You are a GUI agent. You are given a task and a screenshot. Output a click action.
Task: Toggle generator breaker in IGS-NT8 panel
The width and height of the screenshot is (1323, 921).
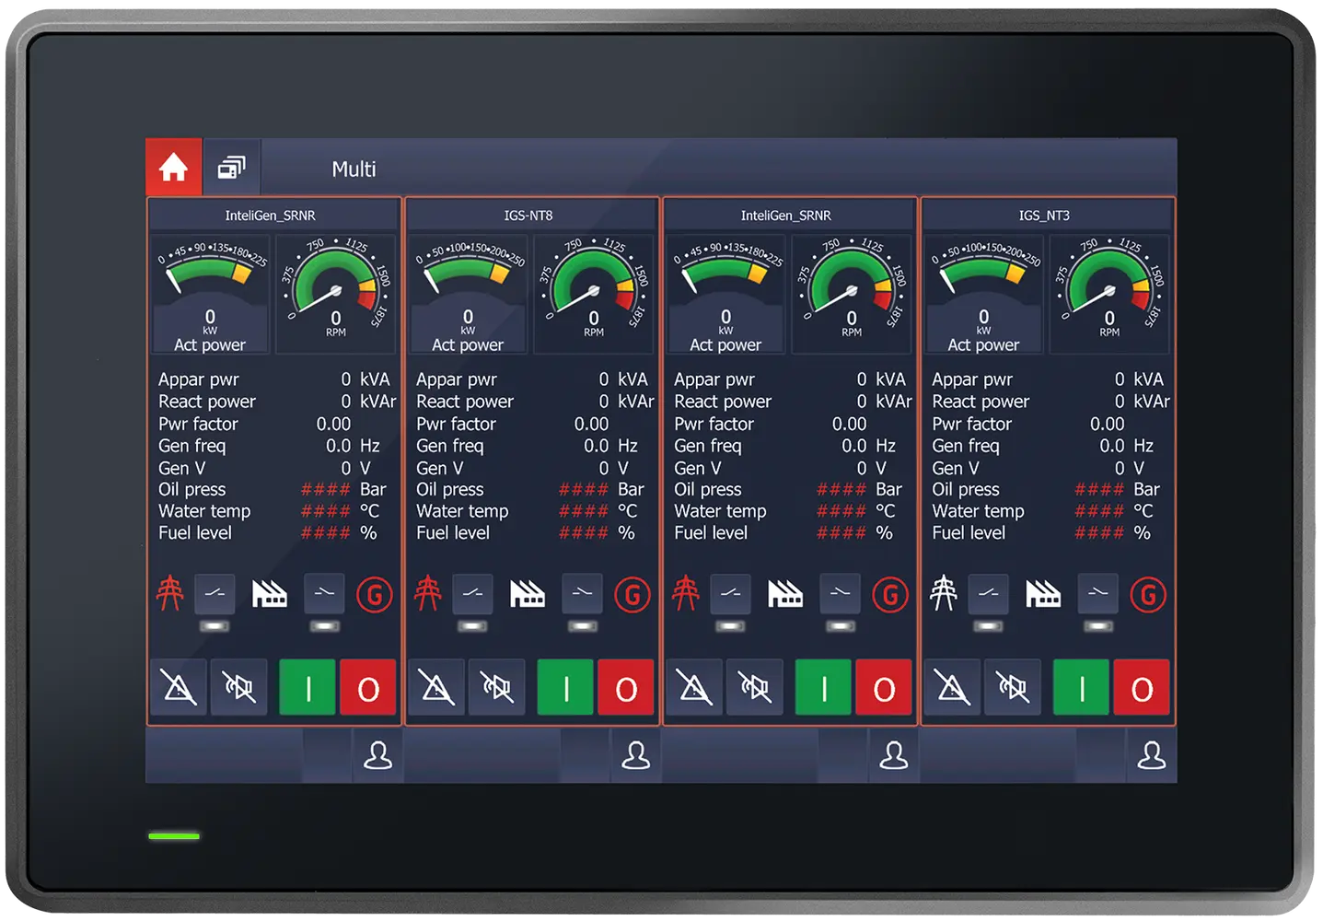[582, 593]
